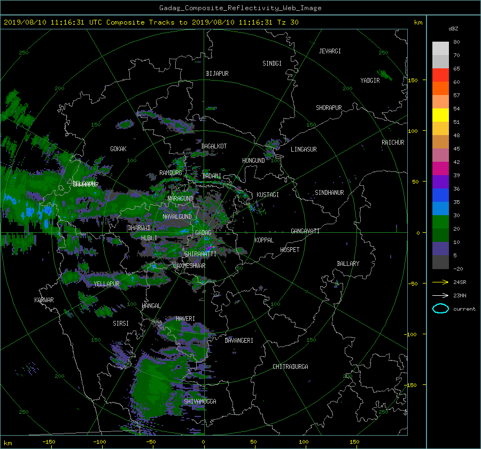Click the SINDHANUR city label
Viewport: 481px width, 449px height.
point(329,193)
